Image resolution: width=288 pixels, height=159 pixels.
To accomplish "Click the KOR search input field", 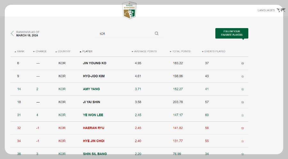I will click(129, 34).
